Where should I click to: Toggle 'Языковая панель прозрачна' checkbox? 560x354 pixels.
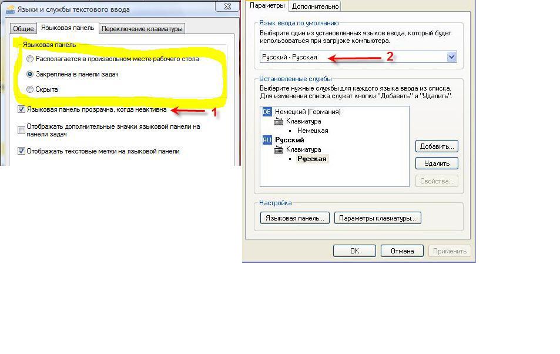pos(21,109)
